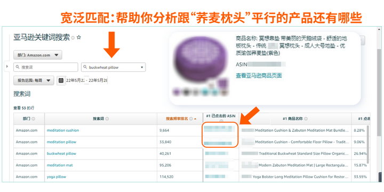
Task: Click the info icon next to 亚马逊关键词搜索
Action: tap(73, 38)
